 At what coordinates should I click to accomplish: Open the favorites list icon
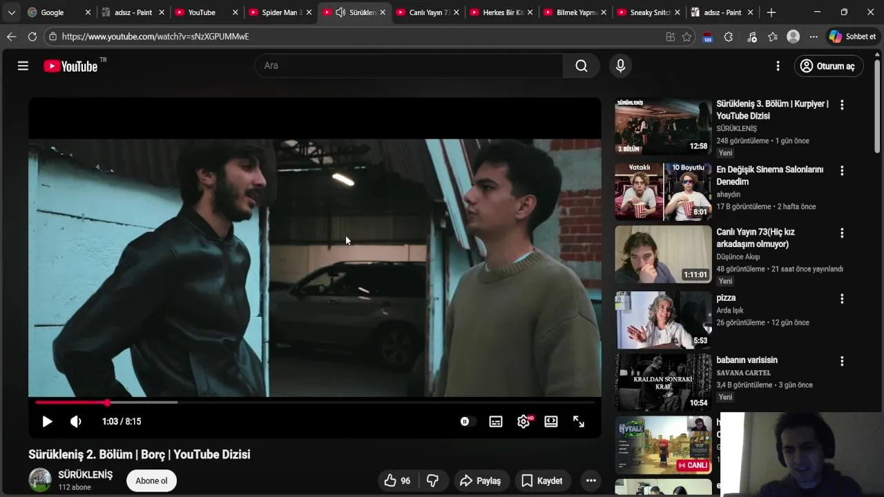pos(773,37)
